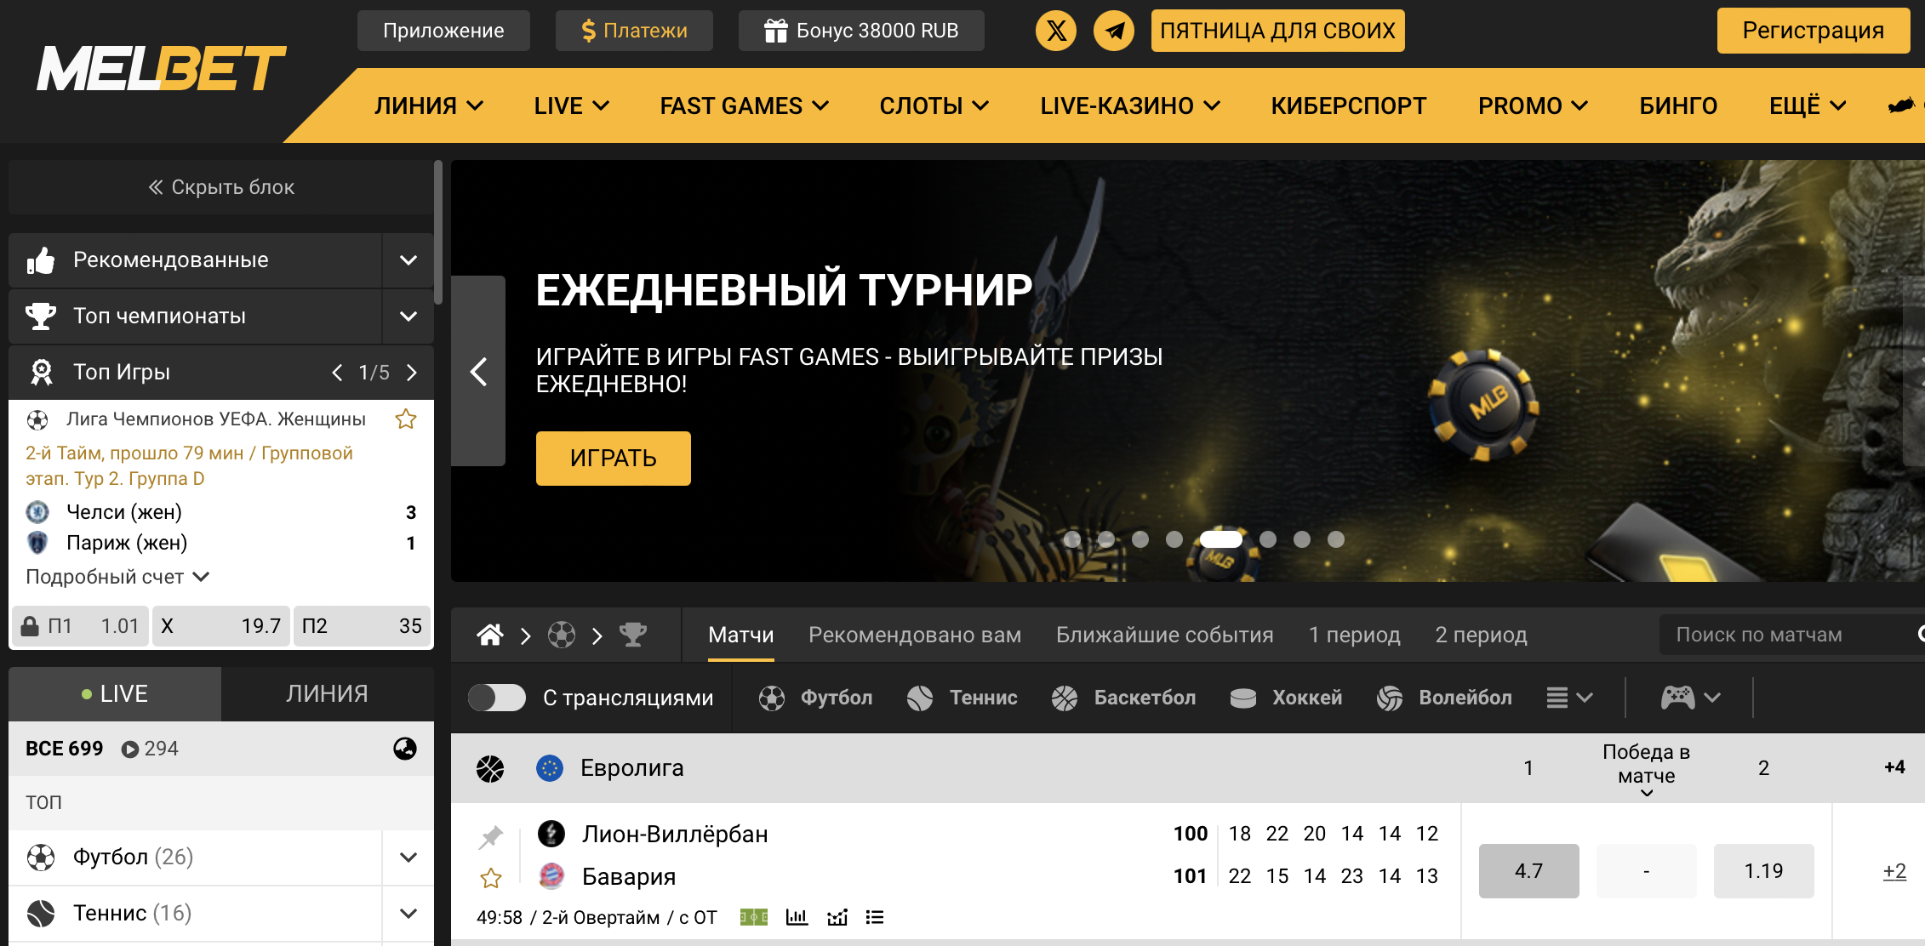Screen dimensions: 1925x946
Task: Toggle the С трансляциями switch
Action: point(497,698)
